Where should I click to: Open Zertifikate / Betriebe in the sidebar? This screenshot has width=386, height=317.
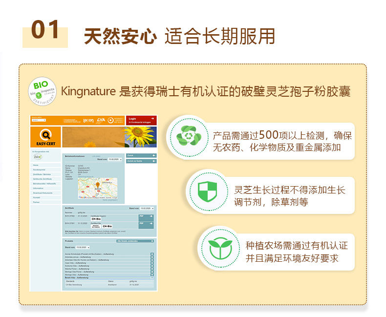[x=45, y=174]
